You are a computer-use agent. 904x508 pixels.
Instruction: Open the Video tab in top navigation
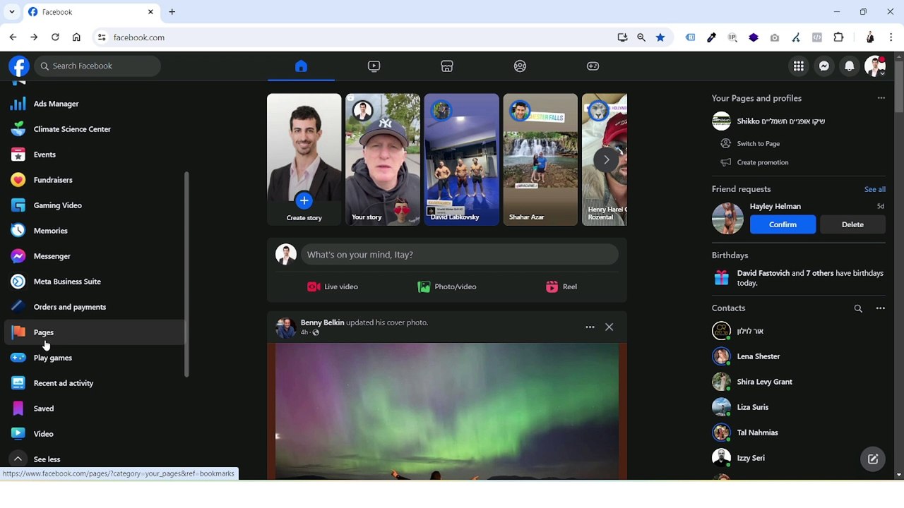(x=374, y=66)
